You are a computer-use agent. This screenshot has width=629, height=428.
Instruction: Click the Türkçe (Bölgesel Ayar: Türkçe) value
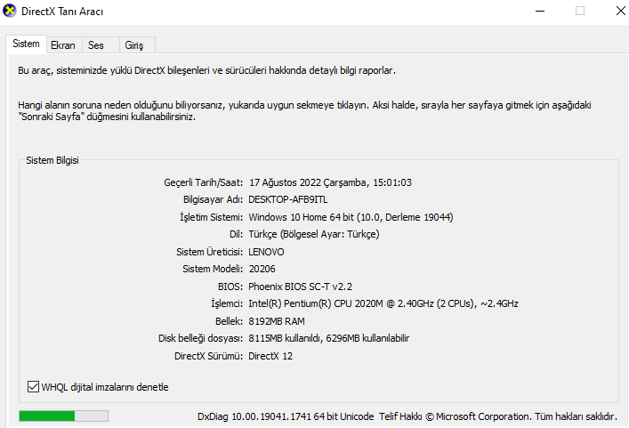coord(314,234)
